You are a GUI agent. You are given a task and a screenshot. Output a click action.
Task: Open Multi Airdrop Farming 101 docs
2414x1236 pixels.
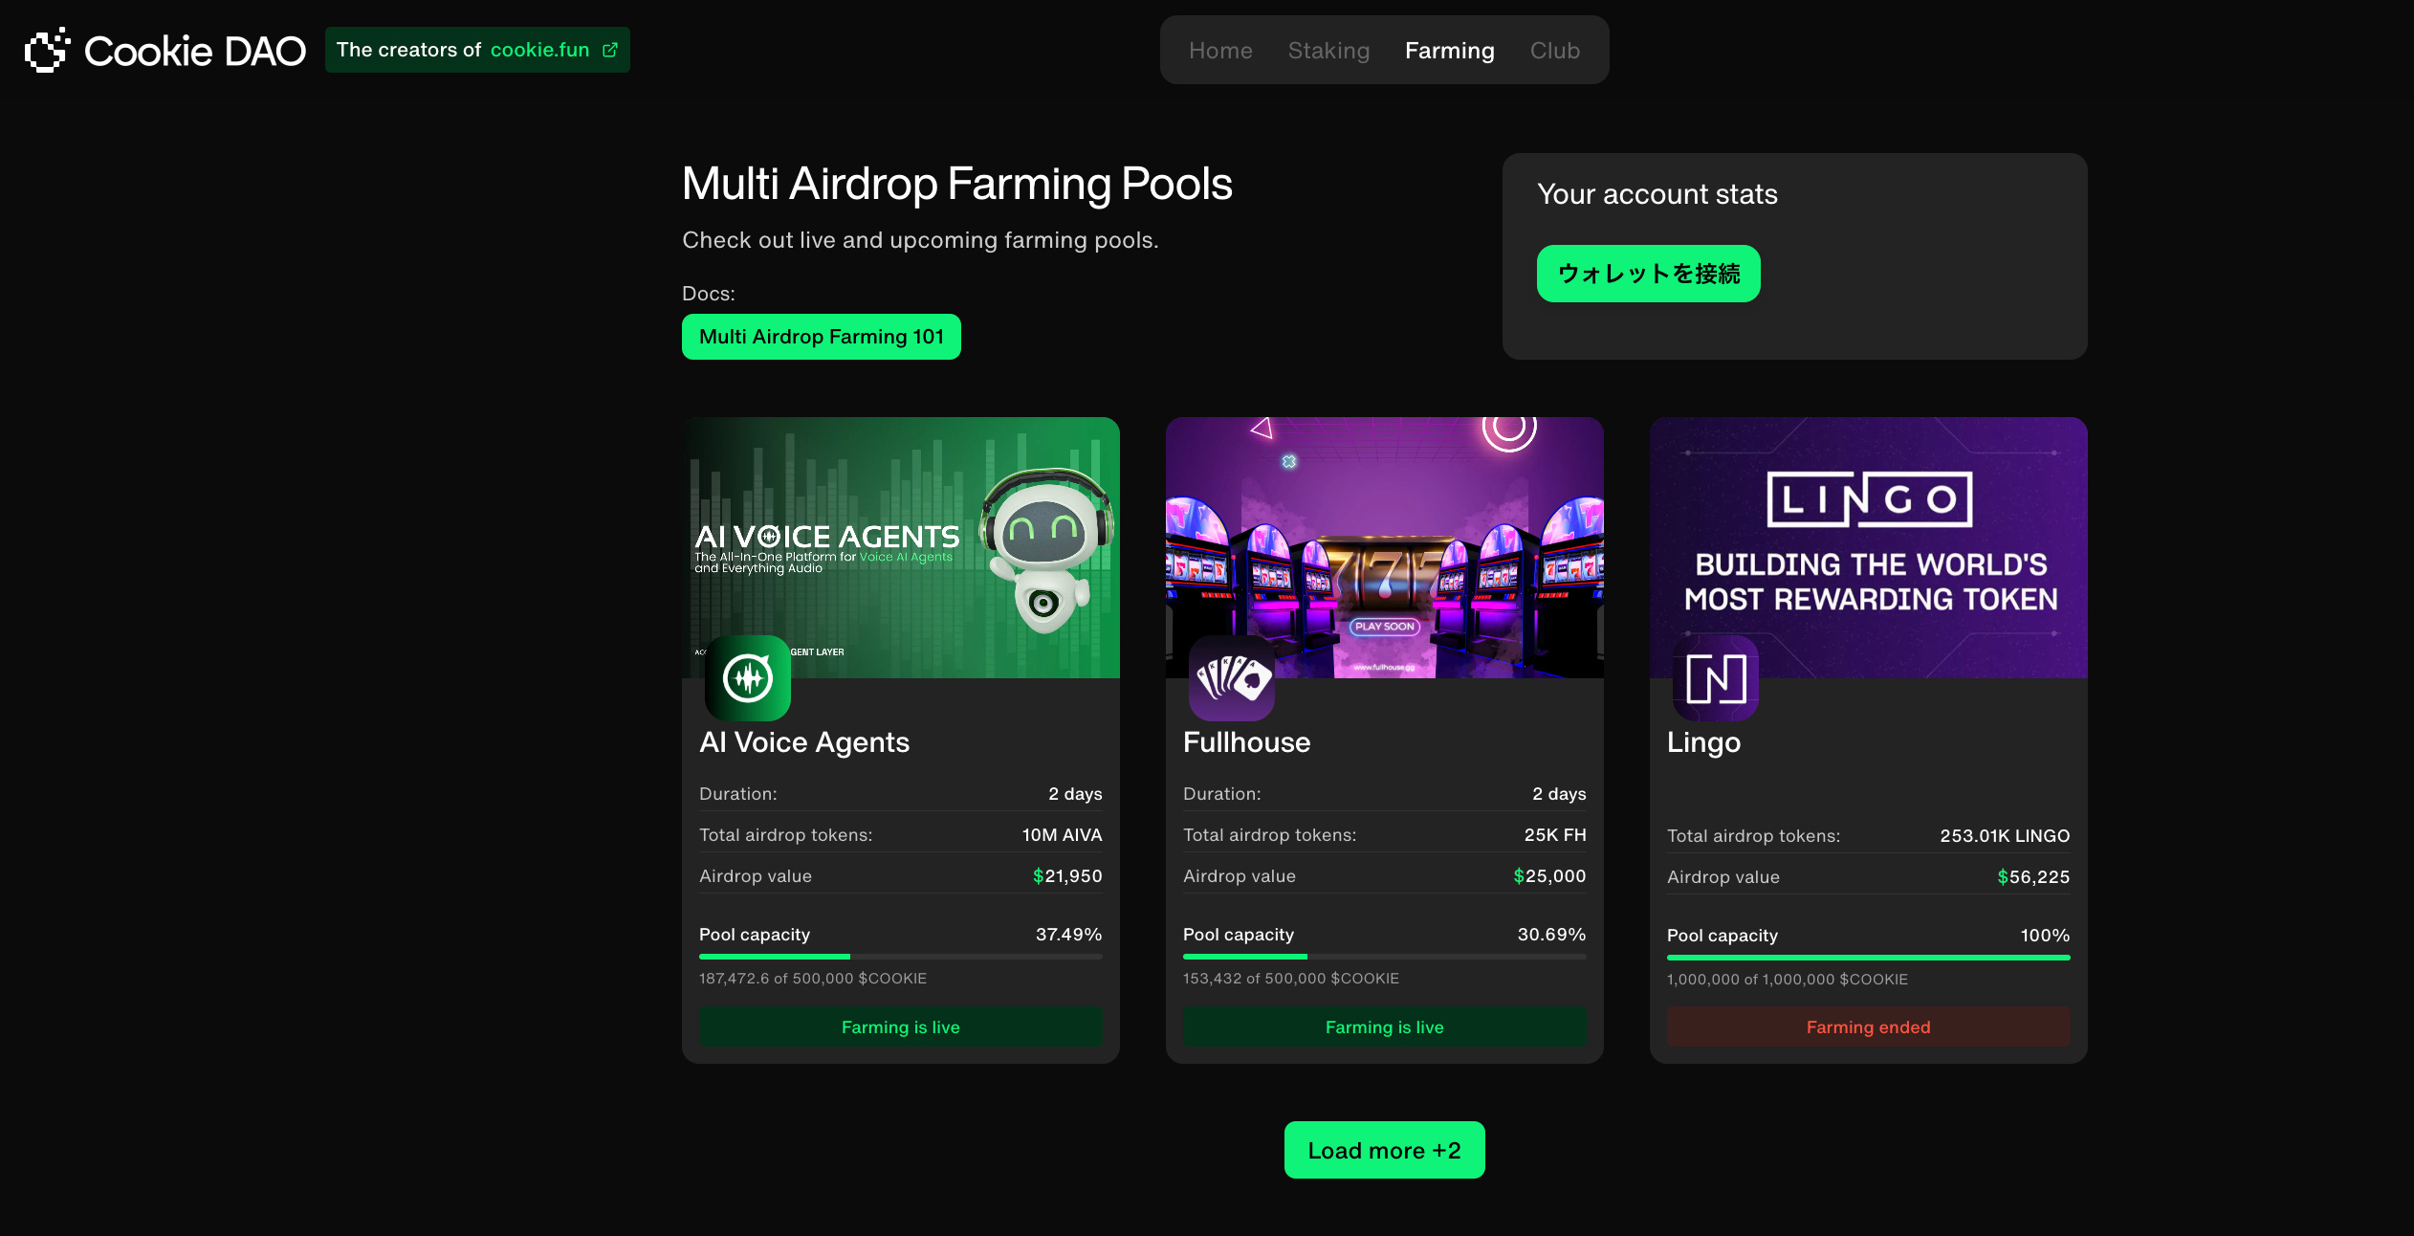[x=821, y=336]
